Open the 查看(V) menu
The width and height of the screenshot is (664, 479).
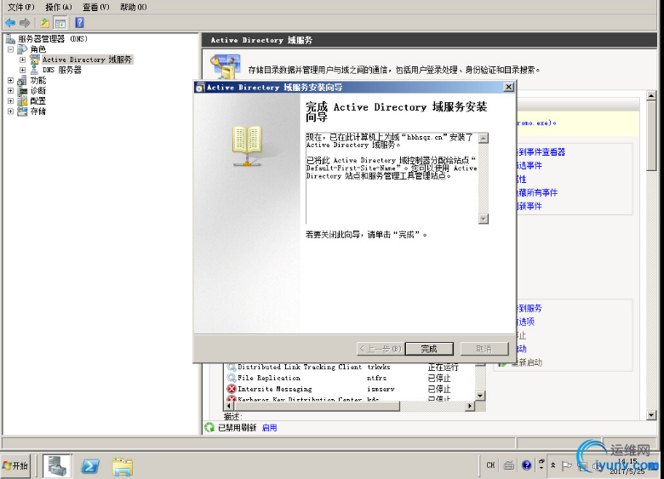point(96,7)
